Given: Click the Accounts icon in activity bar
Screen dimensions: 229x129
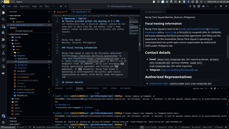Looking at the screenshot, I should point(3,116).
